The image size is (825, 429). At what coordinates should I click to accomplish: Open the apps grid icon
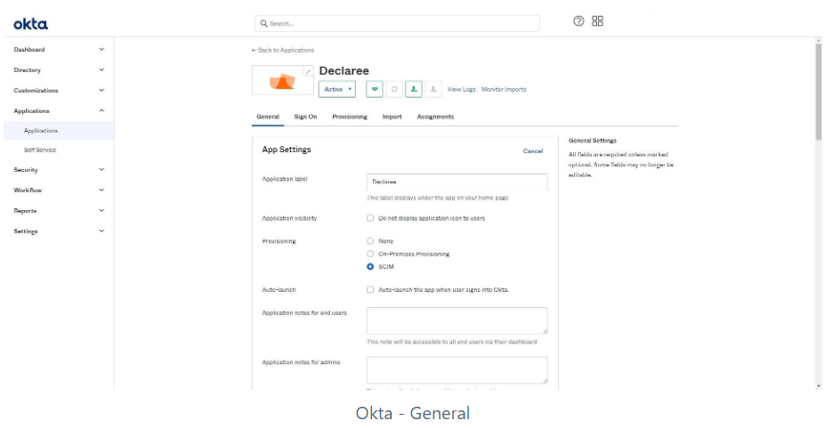(x=597, y=21)
